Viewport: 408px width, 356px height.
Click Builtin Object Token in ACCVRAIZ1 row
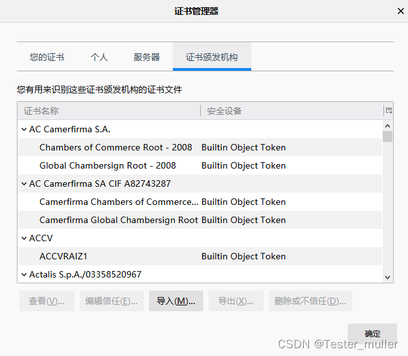click(244, 256)
